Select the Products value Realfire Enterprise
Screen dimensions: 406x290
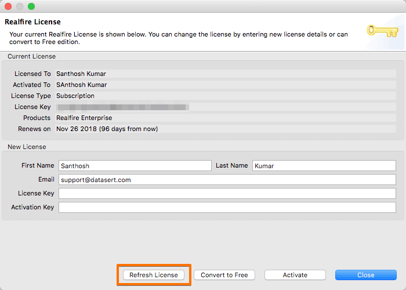pyautogui.click(x=84, y=118)
